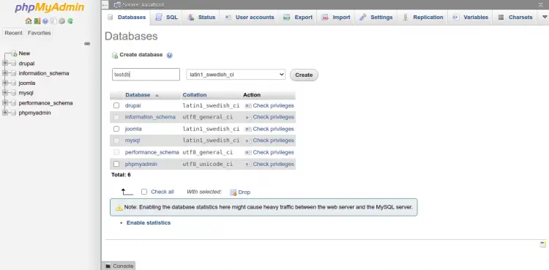
Task: Go to the Import tab
Action: pos(336,18)
